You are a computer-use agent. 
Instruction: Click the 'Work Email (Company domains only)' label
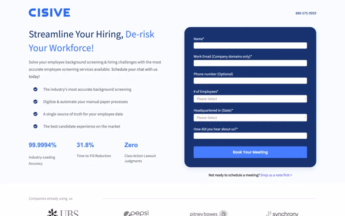coord(223,57)
